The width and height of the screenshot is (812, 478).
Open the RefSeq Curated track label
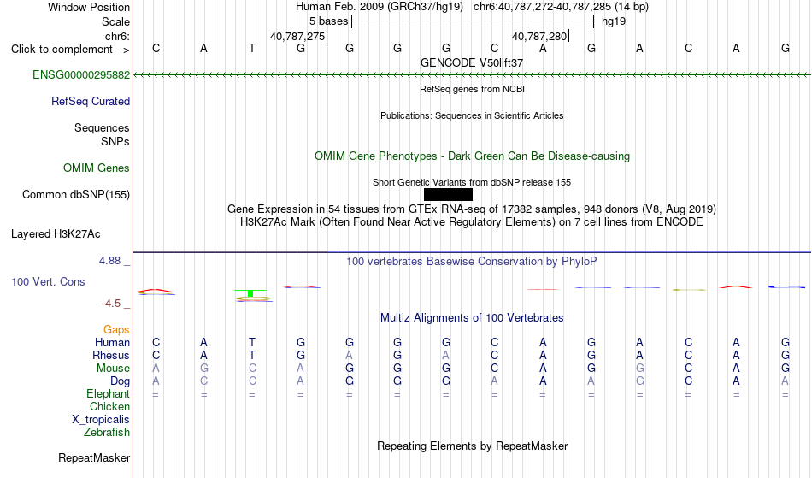point(90,101)
